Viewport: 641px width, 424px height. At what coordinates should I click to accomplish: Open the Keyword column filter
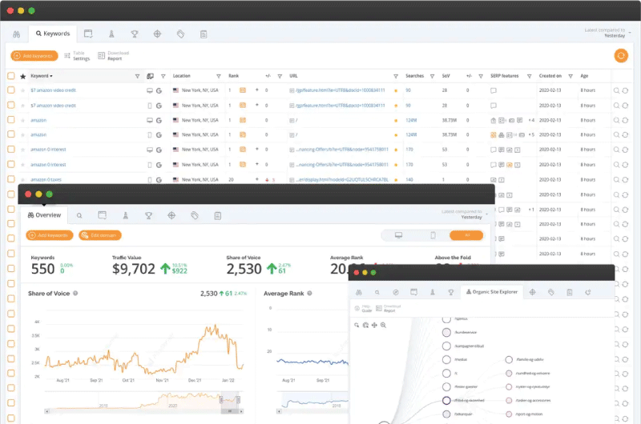coord(137,76)
